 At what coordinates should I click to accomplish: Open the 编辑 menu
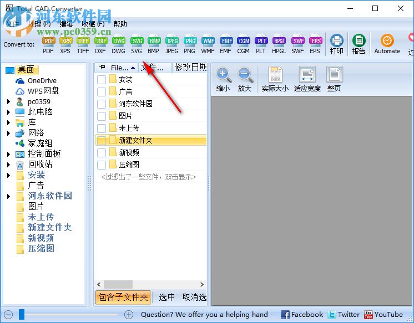(x=66, y=24)
